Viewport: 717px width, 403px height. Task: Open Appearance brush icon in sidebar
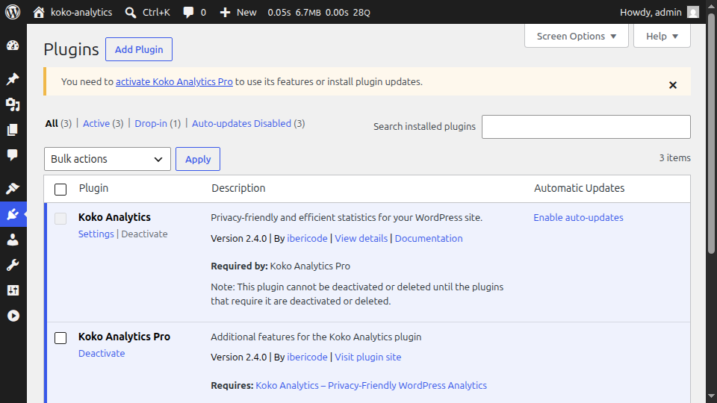pyautogui.click(x=13, y=188)
